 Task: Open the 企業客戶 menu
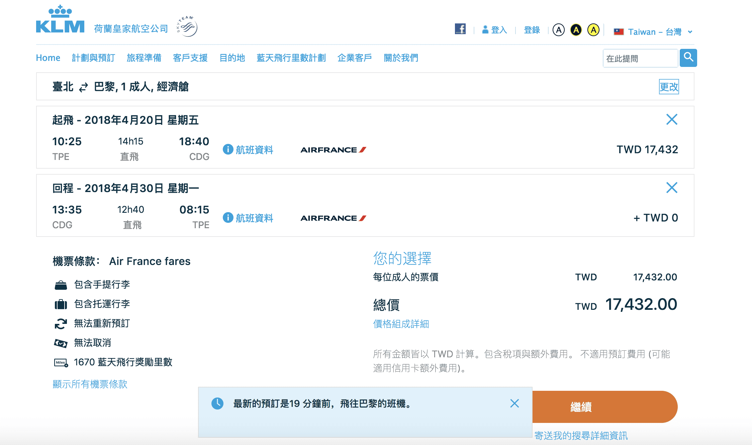click(x=355, y=58)
